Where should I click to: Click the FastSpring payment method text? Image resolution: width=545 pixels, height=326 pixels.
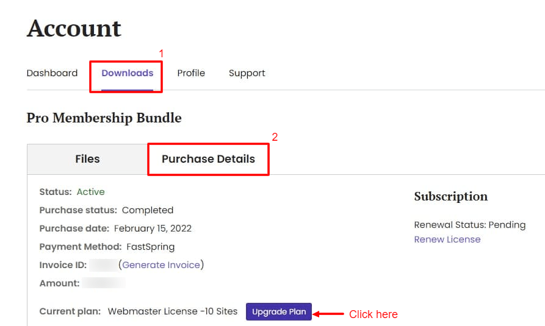(x=151, y=247)
